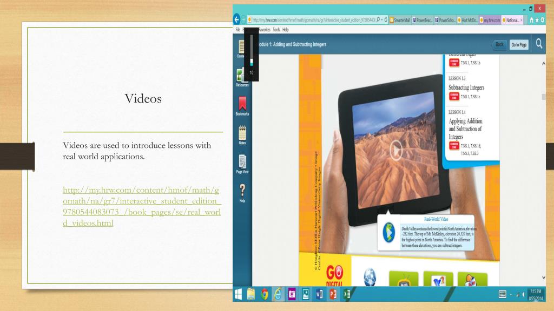The image size is (554, 311).
Task: Click the Back button in header
Action: 499,44
